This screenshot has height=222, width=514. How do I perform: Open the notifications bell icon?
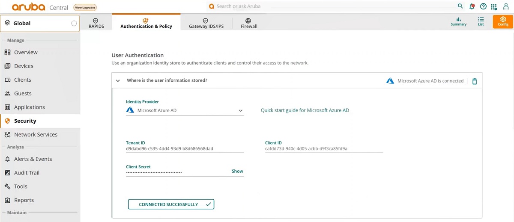472,6
